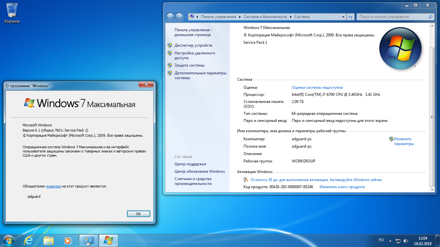Open Windows Explorer from the taskbar
440x247 pixels.
tap(49, 240)
